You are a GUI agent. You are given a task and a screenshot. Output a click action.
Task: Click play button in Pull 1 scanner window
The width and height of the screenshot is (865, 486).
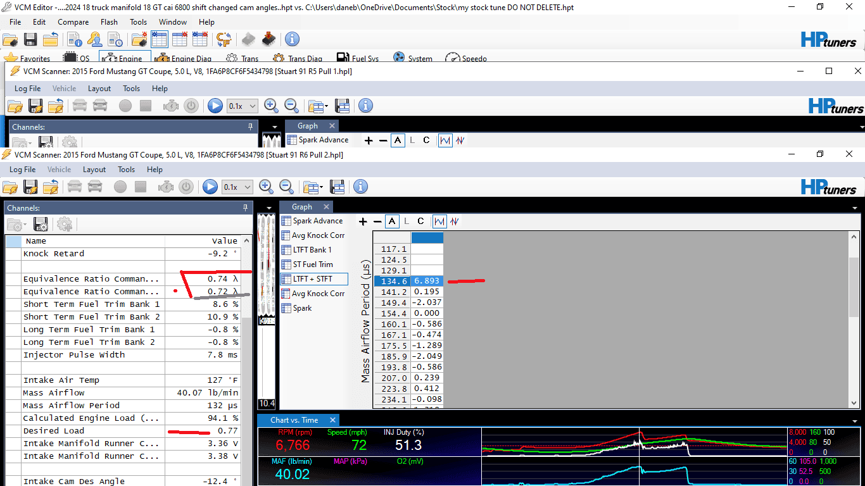pyautogui.click(x=215, y=106)
